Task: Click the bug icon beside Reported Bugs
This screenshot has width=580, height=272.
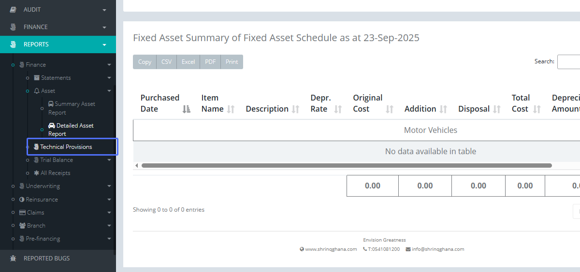Action: tap(13, 258)
